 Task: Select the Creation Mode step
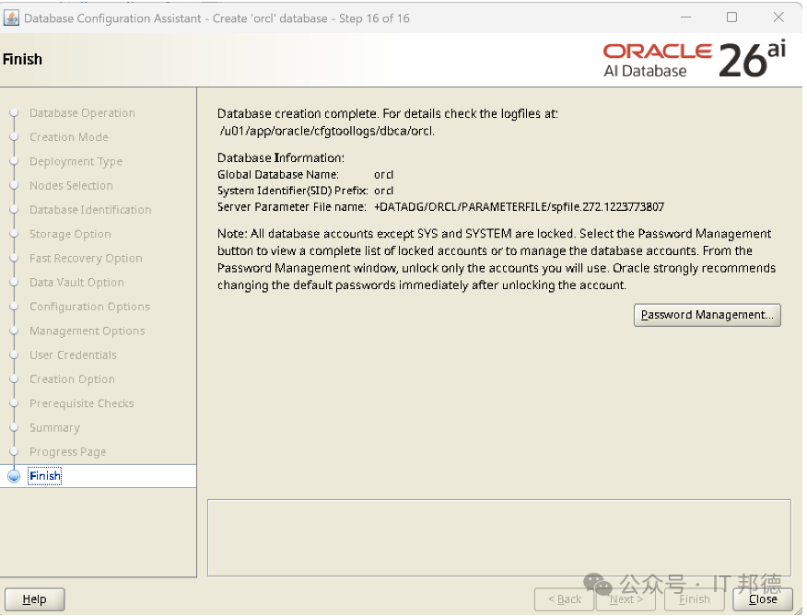(x=69, y=137)
